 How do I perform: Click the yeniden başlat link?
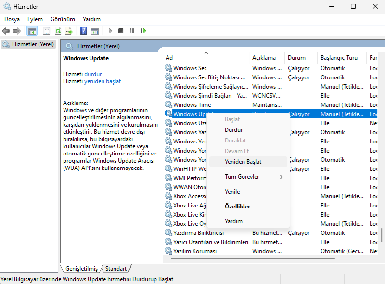click(x=103, y=81)
